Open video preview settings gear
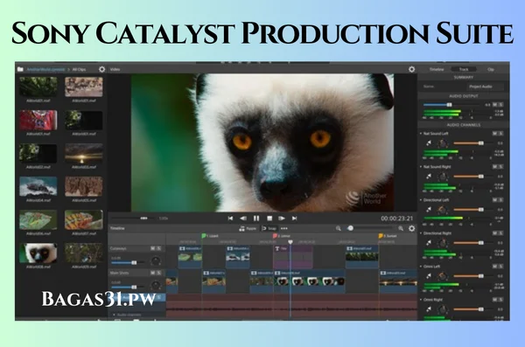Screen dimensions: 525x347 click(x=411, y=69)
